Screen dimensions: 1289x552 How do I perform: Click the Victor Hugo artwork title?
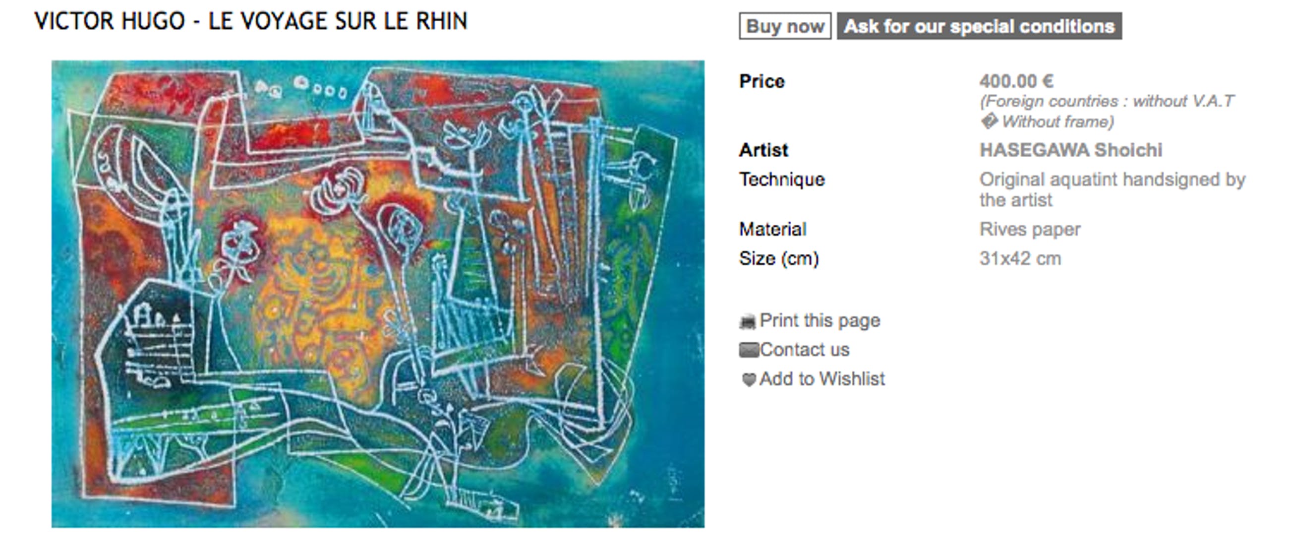(x=251, y=21)
